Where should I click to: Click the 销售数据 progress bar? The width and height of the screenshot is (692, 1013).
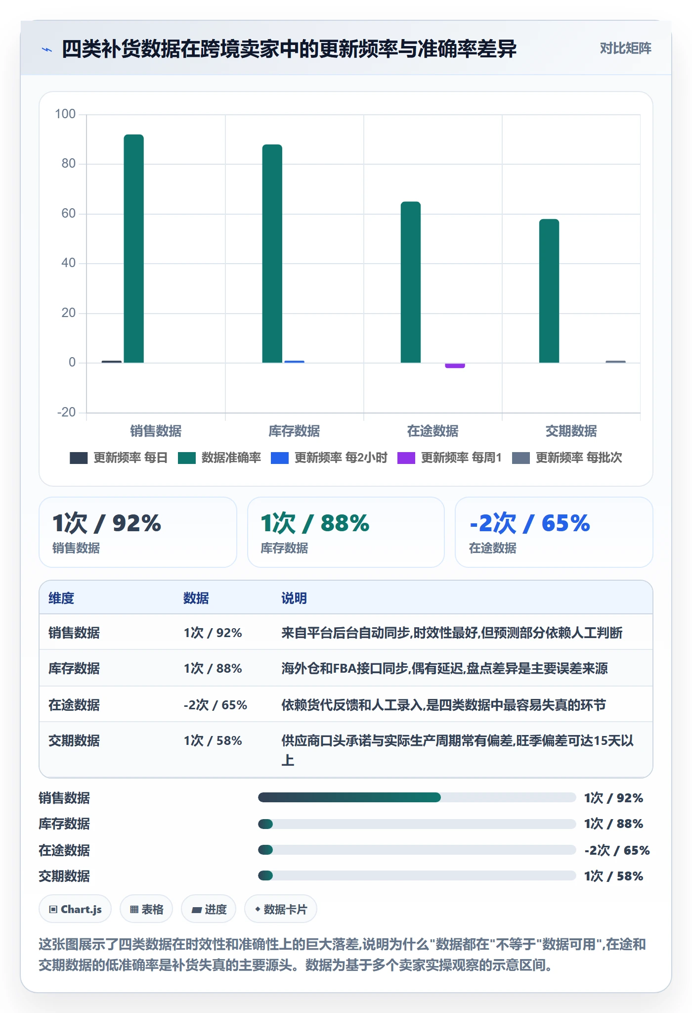coord(417,797)
